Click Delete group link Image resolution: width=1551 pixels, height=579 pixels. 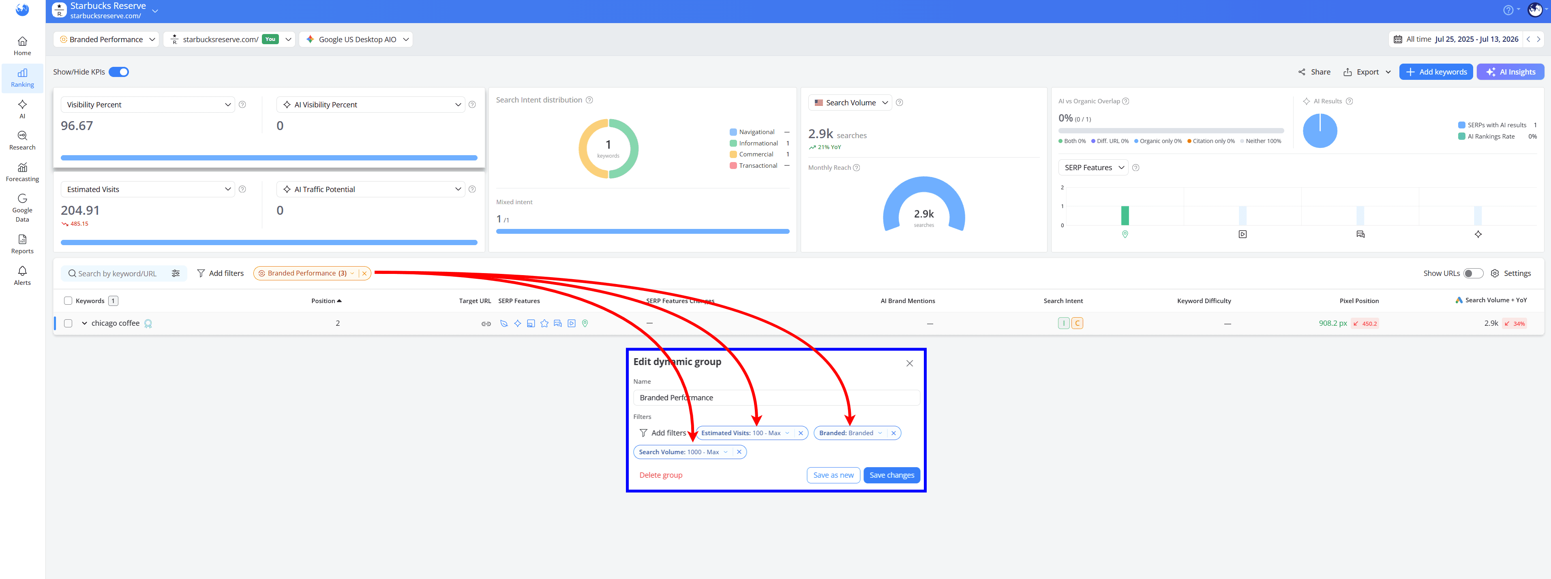click(x=660, y=476)
